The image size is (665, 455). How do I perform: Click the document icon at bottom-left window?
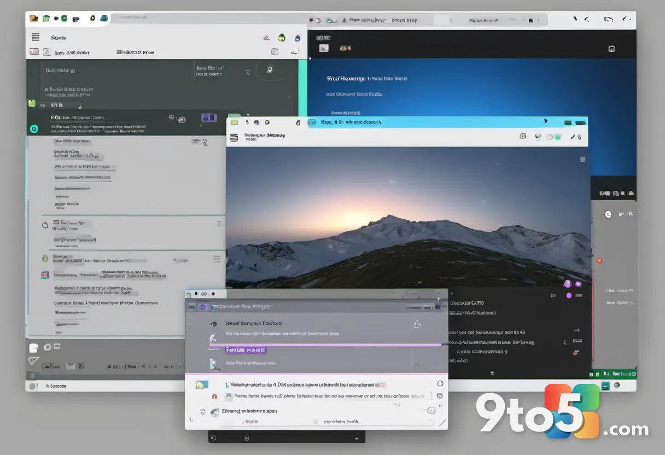[34, 347]
